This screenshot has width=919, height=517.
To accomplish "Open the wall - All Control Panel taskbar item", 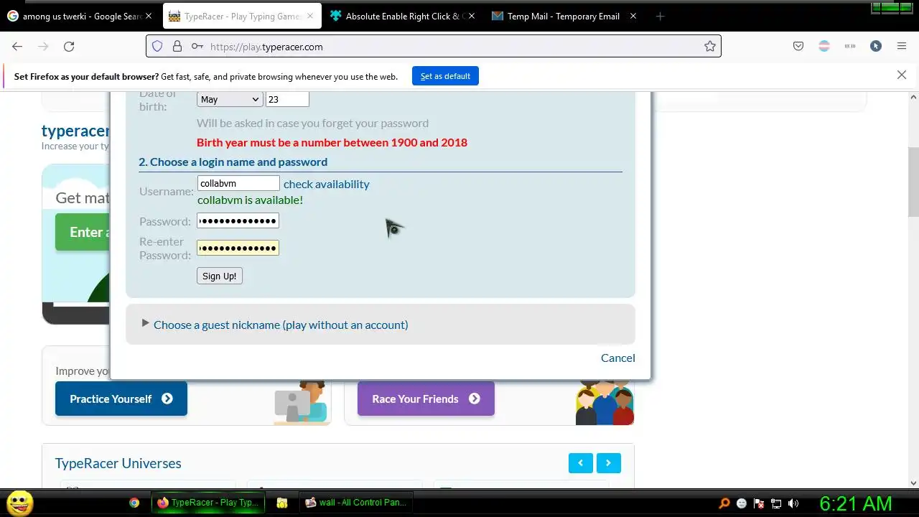I will 355,503.
